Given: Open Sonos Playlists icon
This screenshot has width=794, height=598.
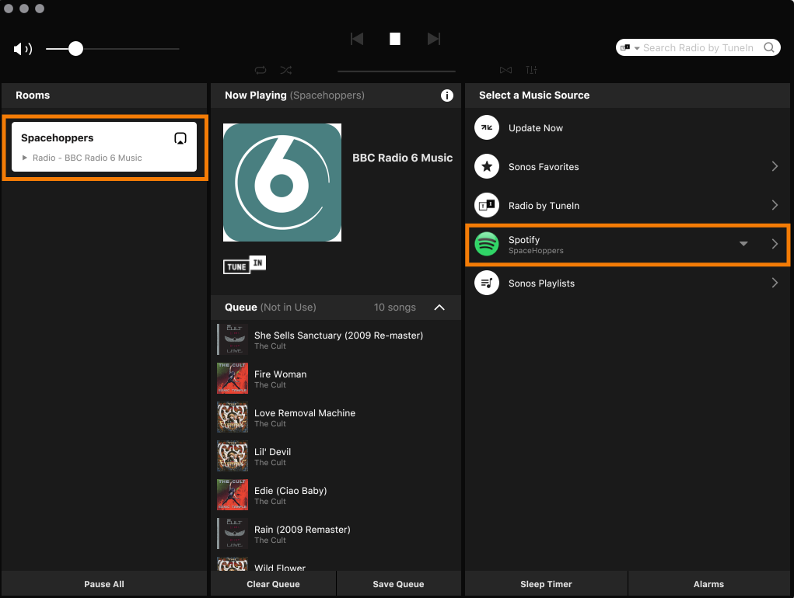Looking at the screenshot, I should pyautogui.click(x=487, y=283).
